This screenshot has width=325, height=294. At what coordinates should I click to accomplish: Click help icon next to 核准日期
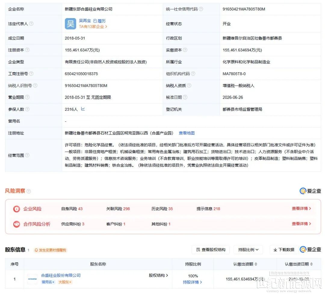(x=185, y=97)
